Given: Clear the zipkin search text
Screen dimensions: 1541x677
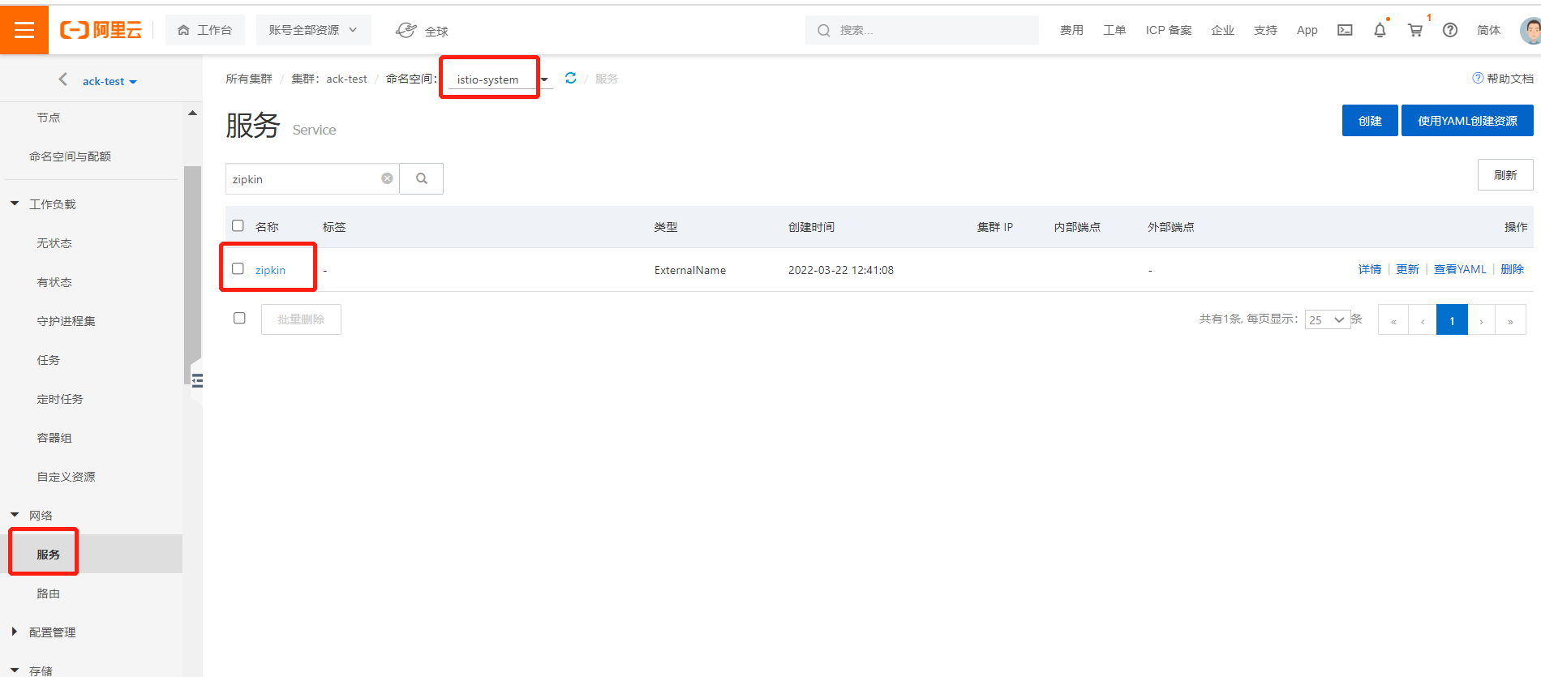Looking at the screenshot, I should pyautogui.click(x=387, y=178).
